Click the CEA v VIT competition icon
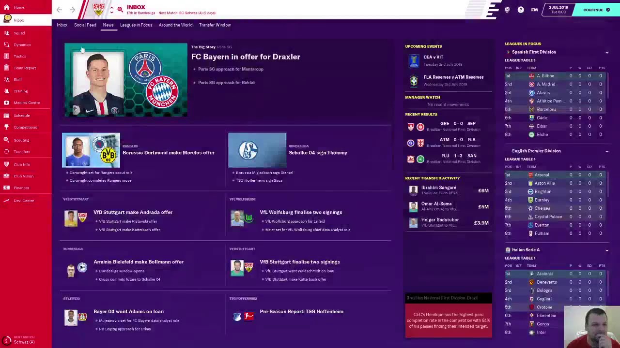This screenshot has height=348, width=620. (x=414, y=61)
